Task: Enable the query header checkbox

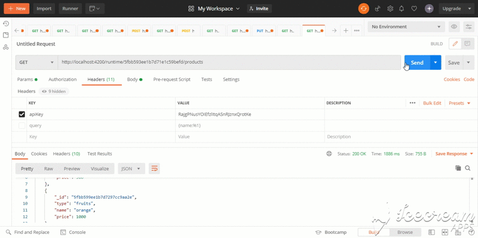Action: (x=22, y=125)
